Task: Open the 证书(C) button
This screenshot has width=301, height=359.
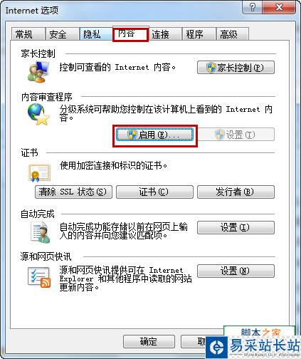Action: (154, 192)
